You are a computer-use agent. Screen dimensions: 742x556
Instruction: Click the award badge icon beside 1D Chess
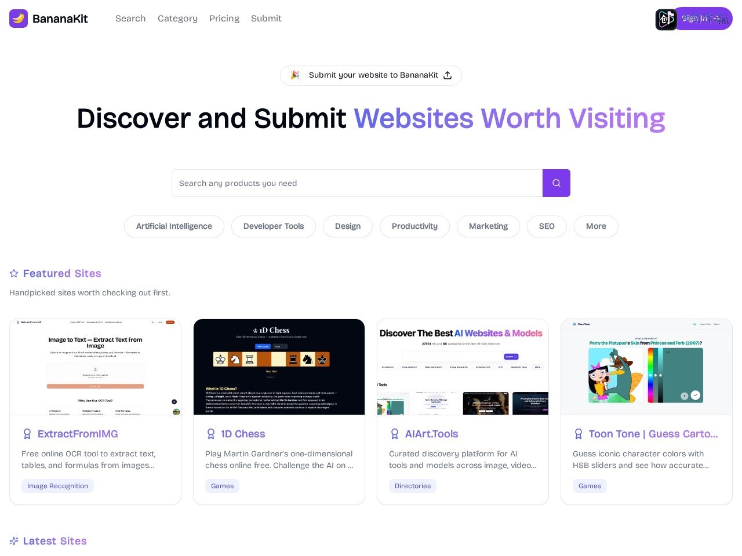coord(211,434)
